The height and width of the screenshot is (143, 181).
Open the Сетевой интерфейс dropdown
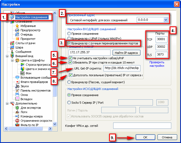click(x=166, y=20)
